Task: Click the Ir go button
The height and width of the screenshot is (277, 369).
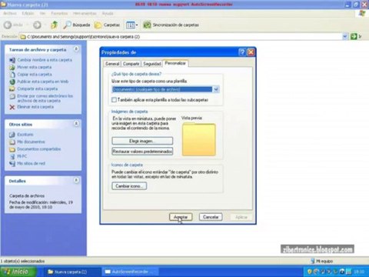Action: pyautogui.click(x=356, y=37)
